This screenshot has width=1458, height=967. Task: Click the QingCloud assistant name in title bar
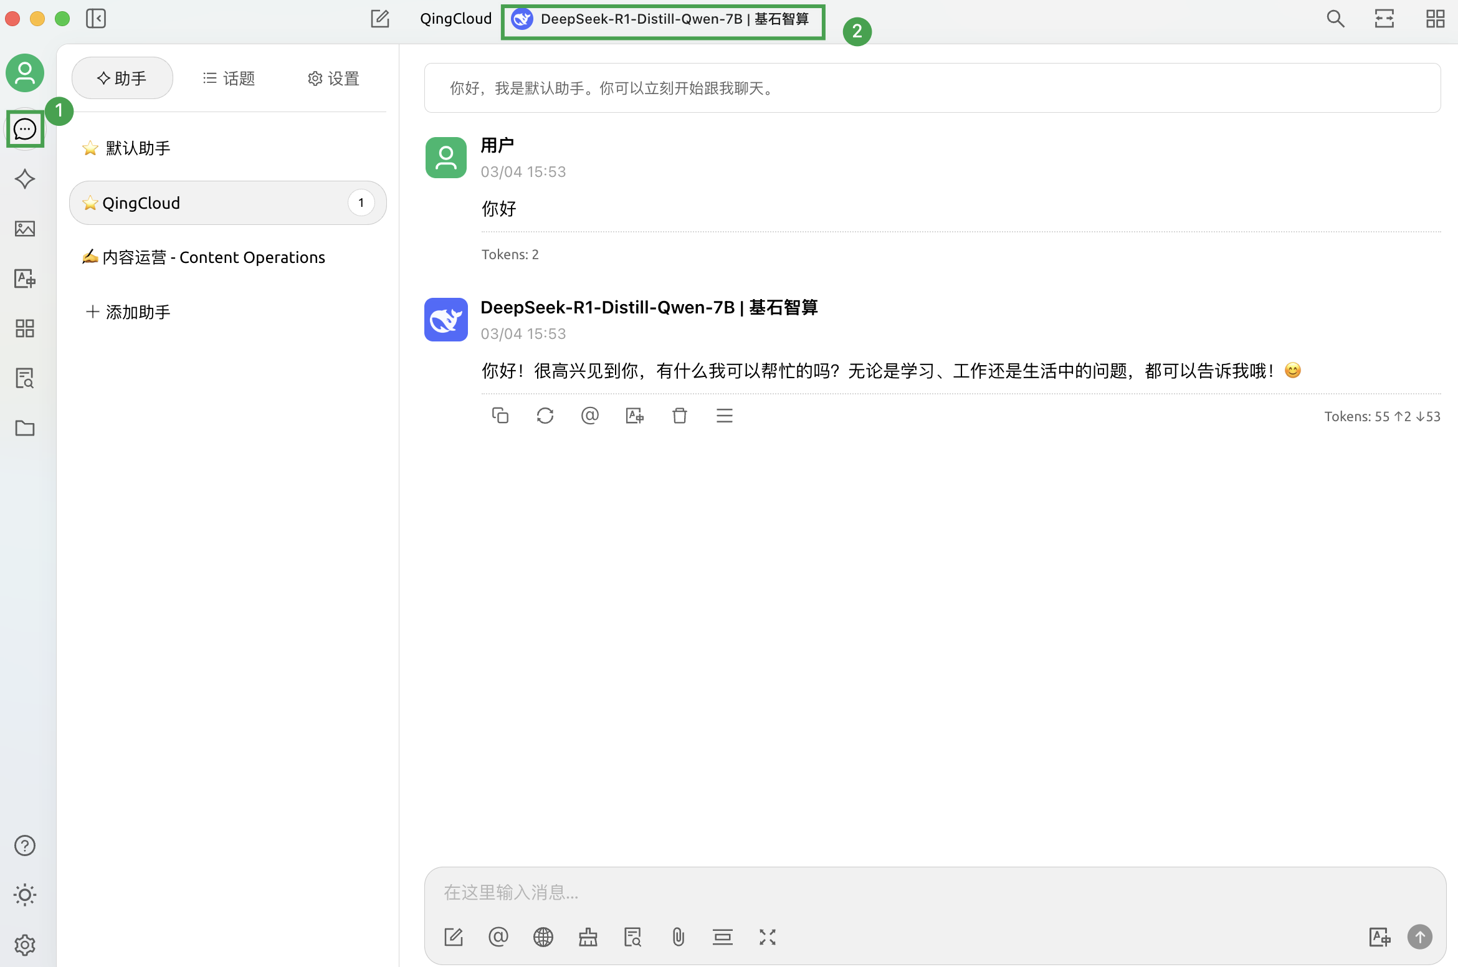tap(456, 19)
